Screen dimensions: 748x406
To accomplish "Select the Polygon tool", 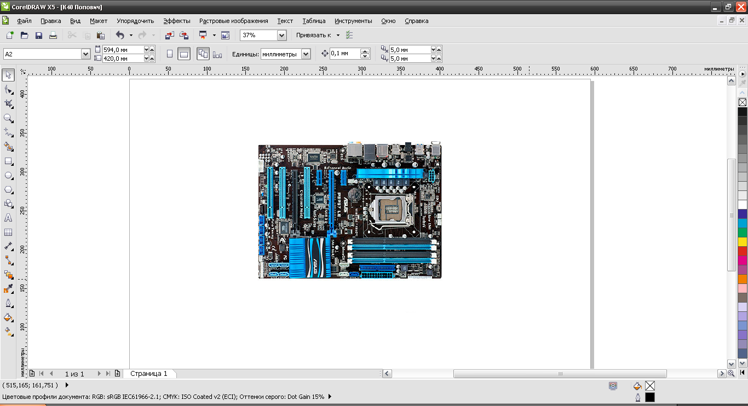I will (8, 189).
